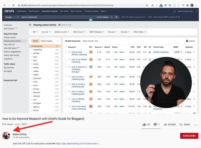Click the red KD 84 difficulty badge
The image size is (201, 148).
pyautogui.click(x=91, y=106)
